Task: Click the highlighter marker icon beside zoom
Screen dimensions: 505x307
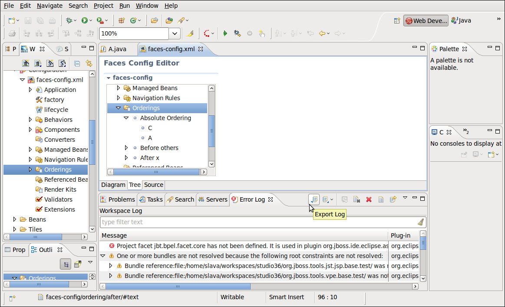Action: tap(190, 33)
